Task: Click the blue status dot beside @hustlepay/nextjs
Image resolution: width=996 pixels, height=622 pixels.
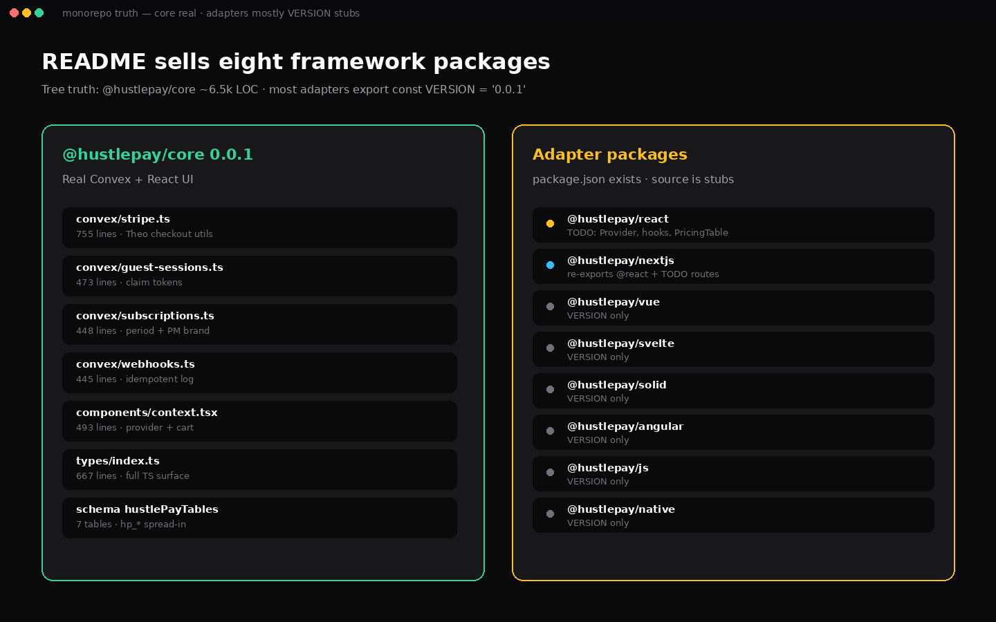Action: coord(550,265)
